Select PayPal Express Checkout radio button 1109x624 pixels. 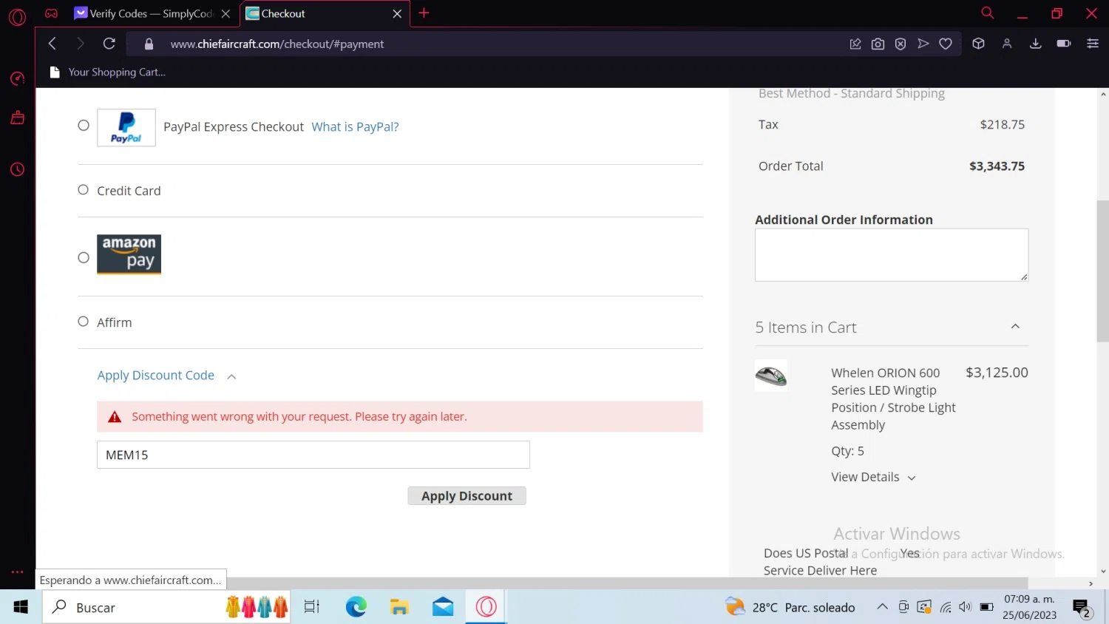pyautogui.click(x=84, y=126)
